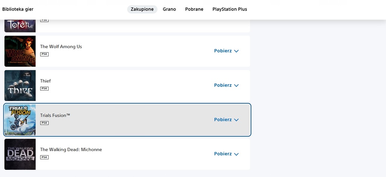Click the PS4 platform badge under Thief

pyautogui.click(x=44, y=88)
